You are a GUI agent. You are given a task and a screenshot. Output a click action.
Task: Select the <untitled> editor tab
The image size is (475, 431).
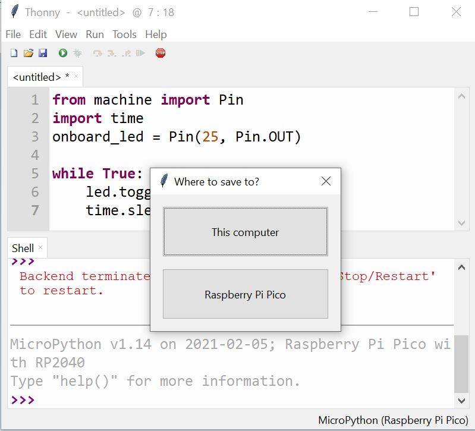[x=40, y=77]
